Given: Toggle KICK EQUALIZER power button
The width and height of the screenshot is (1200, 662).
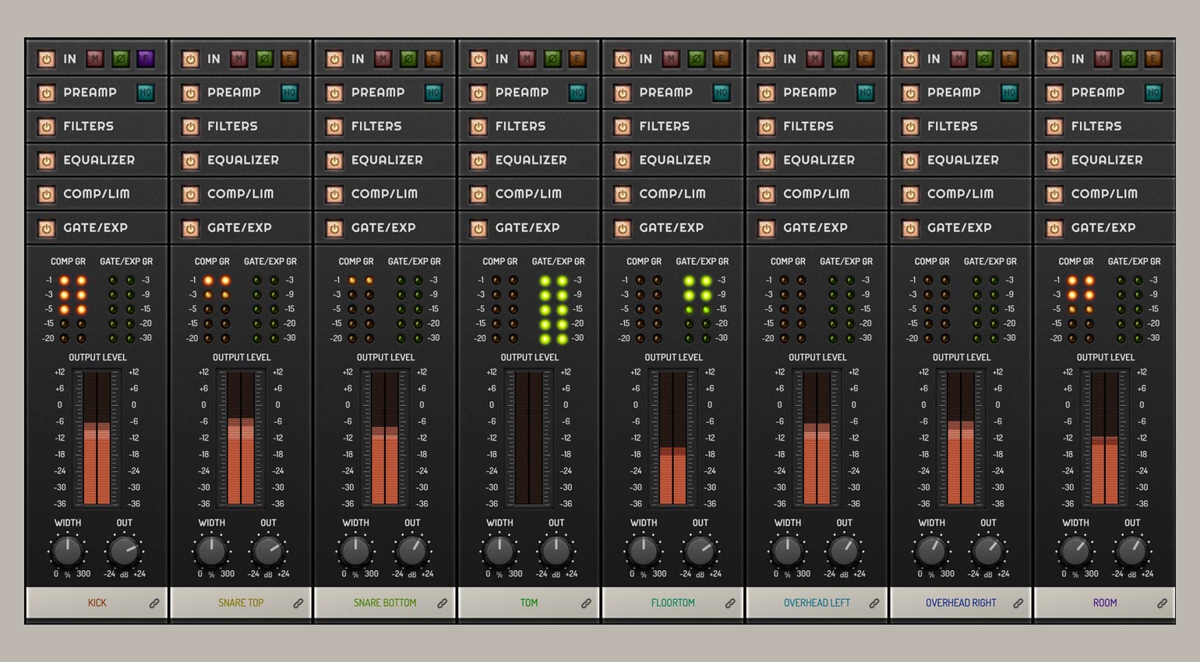Looking at the screenshot, I should pyautogui.click(x=47, y=160).
